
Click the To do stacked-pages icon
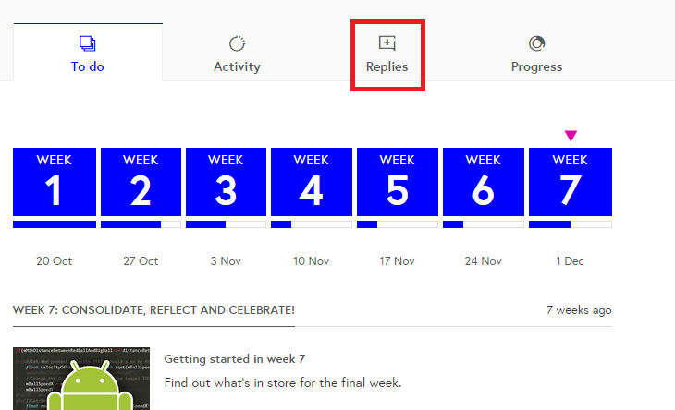pyautogui.click(x=88, y=43)
